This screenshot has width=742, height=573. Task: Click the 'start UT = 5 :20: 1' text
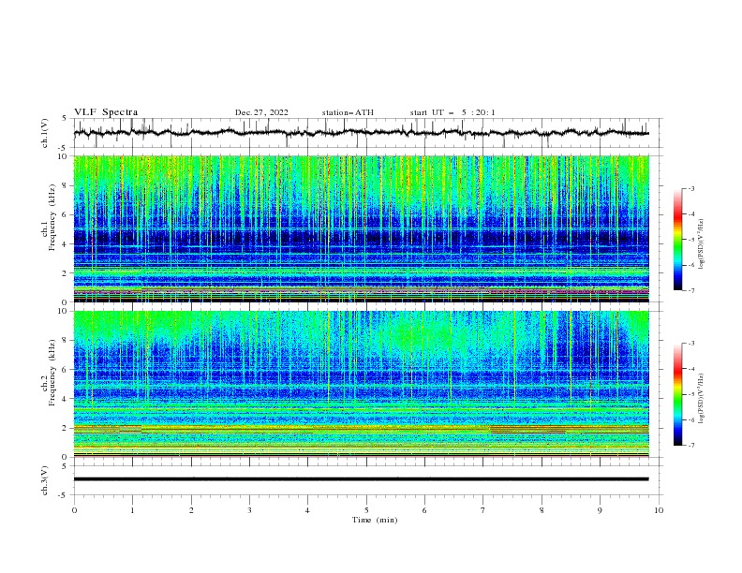click(453, 112)
